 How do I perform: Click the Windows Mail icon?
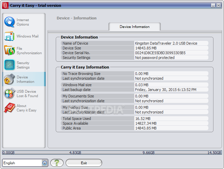point(9,36)
